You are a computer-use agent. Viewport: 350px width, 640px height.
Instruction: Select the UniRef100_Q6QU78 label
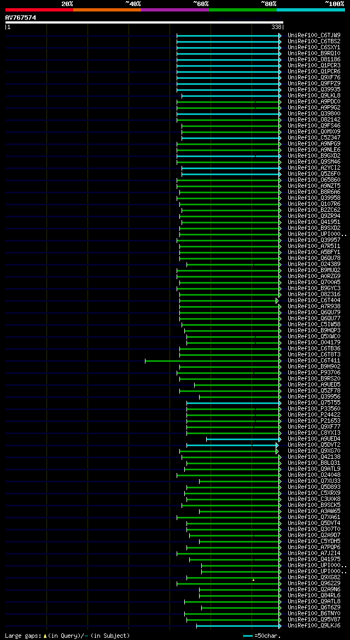(x=314, y=258)
